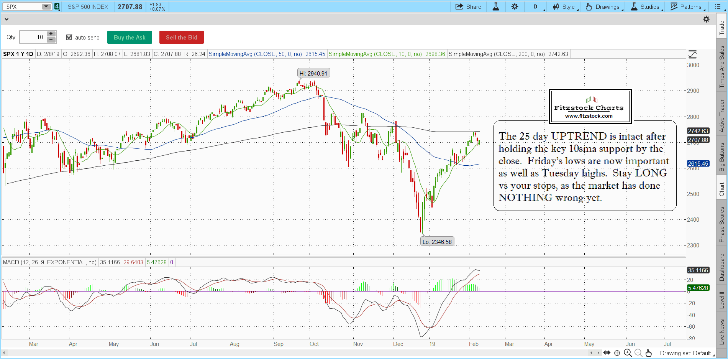Open the Drawing set Default dropdown
The width and height of the screenshot is (728, 359).
click(x=685, y=353)
